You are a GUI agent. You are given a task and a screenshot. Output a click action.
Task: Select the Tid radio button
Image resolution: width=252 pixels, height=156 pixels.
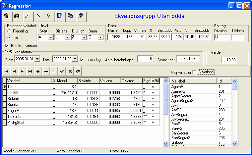[x=9, y=37]
